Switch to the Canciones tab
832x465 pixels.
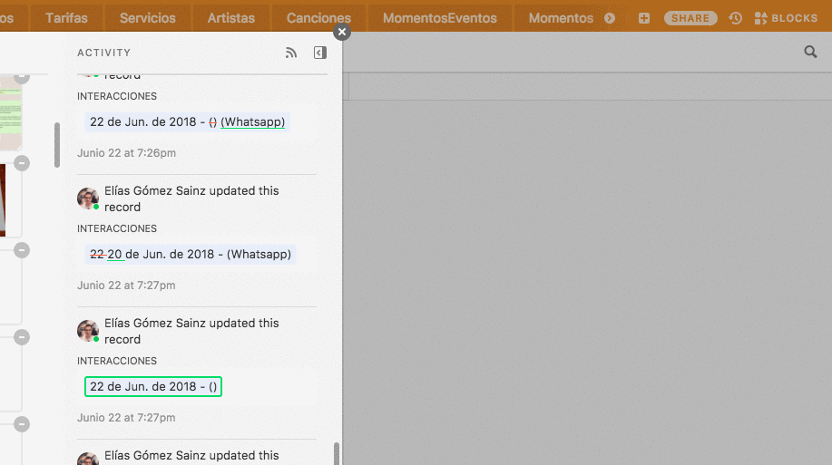pyautogui.click(x=318, y=18)
